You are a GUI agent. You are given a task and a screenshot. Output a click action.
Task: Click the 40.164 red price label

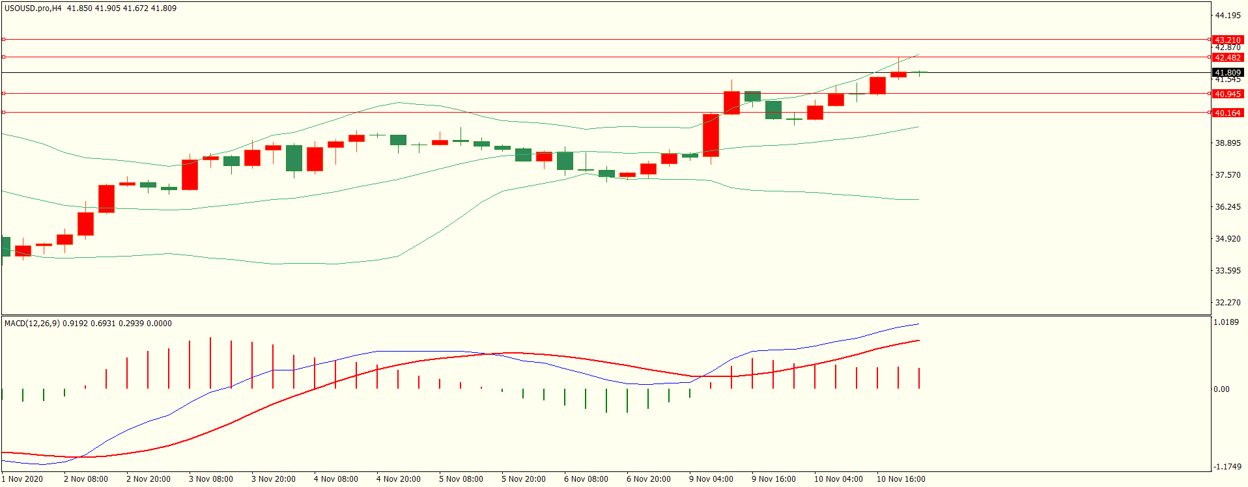(x=1228, y=113)
